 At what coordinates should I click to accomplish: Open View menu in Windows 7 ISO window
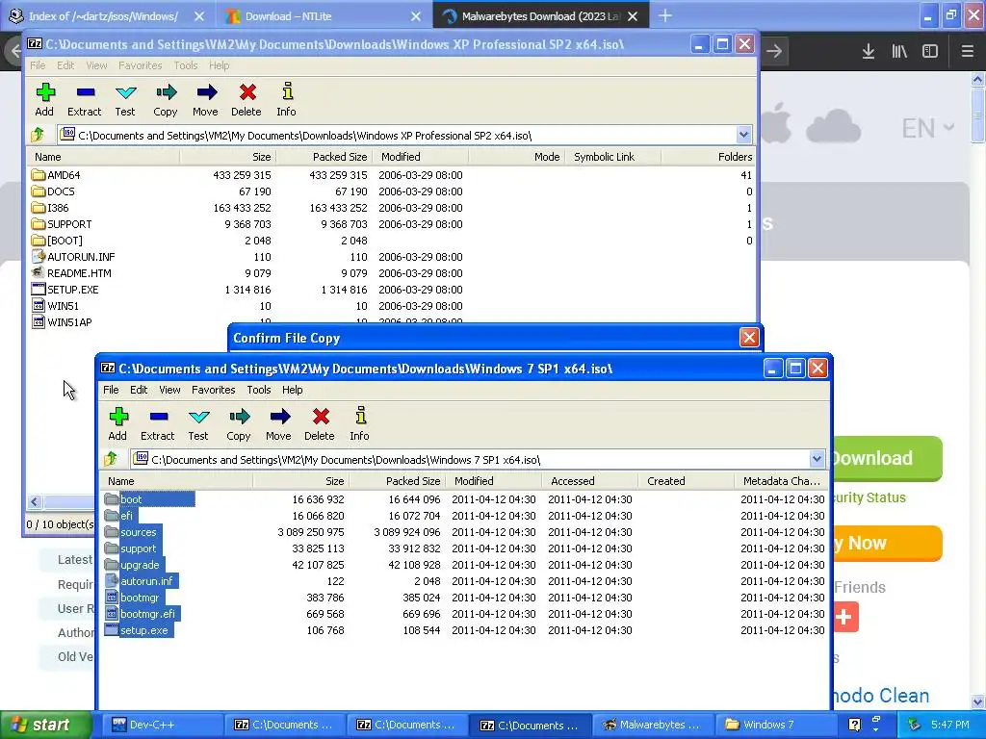pos(169,390)
